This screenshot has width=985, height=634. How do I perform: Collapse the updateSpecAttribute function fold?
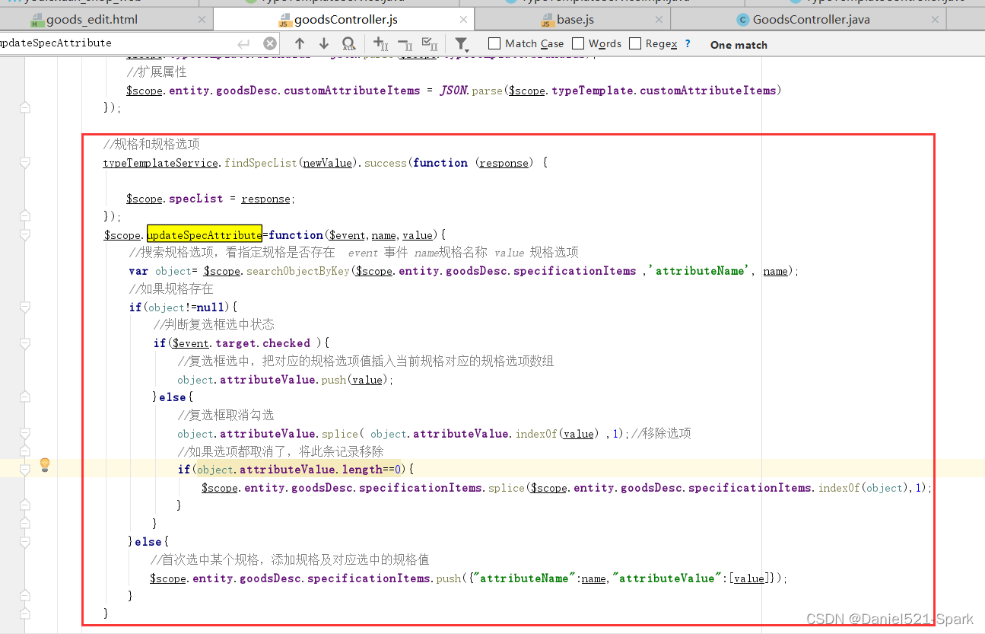(25, 235)
